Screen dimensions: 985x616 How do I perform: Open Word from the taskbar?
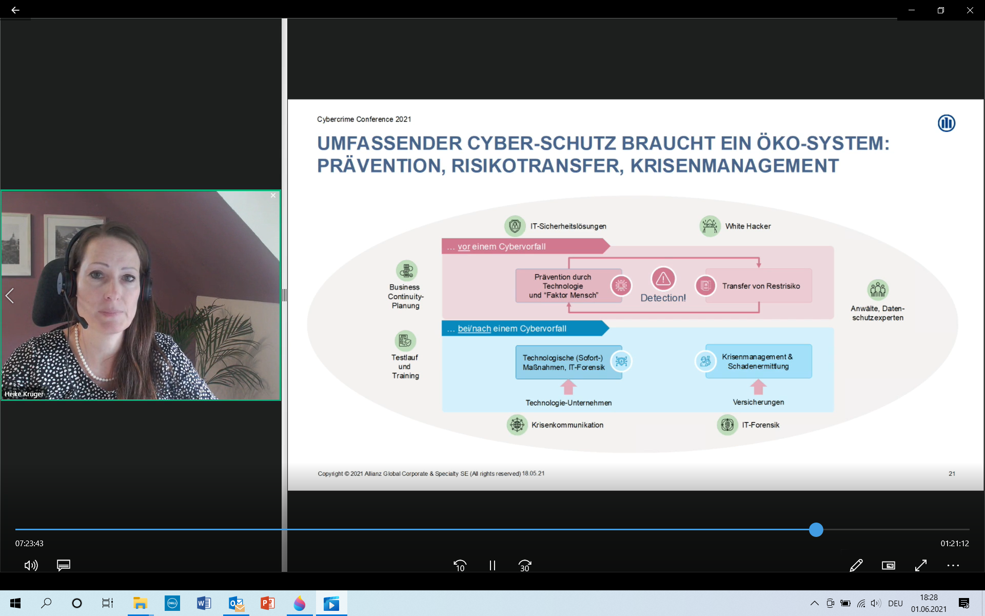click(x=204, y=603)
